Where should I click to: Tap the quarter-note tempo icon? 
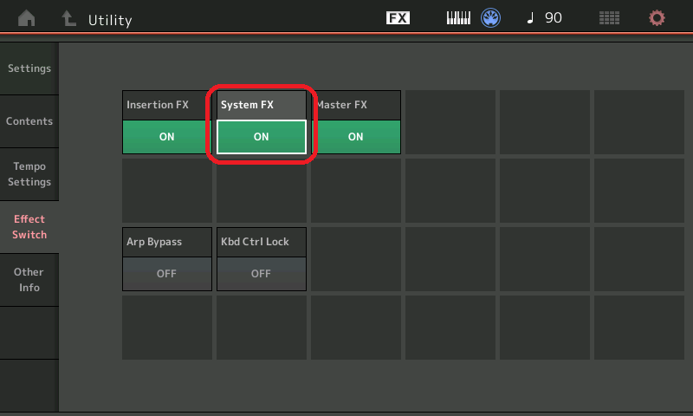[x=530, y=18]
